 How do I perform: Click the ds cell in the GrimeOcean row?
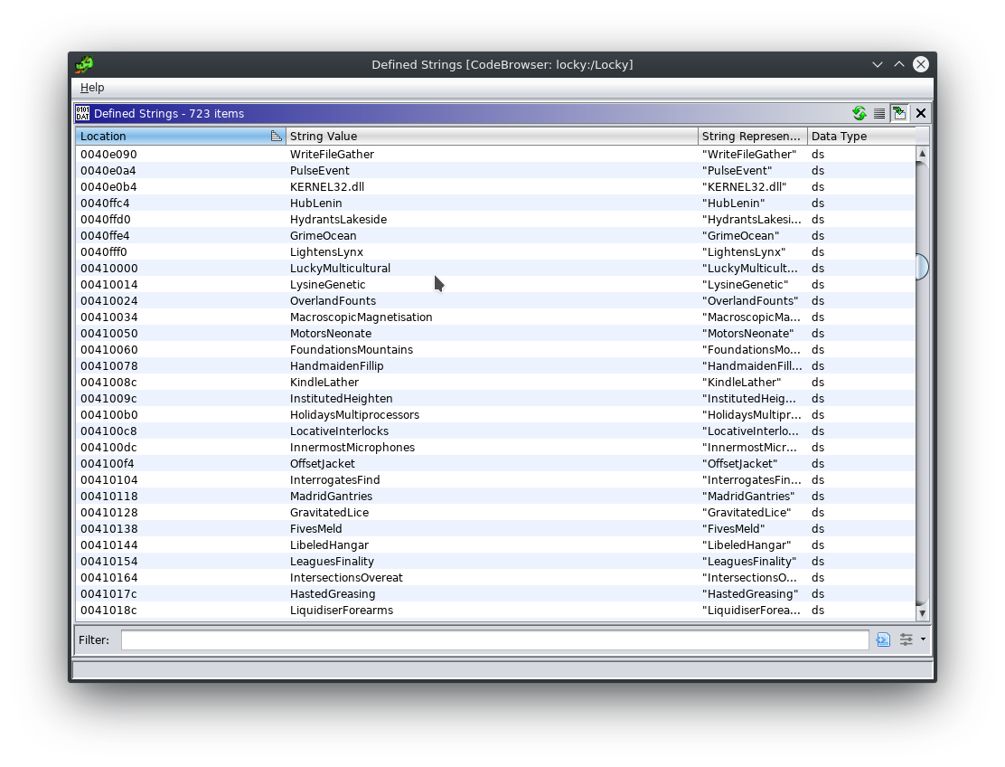coord(818,236)
